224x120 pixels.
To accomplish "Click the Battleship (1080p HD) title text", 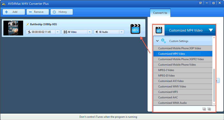I will pyautogui.click(x=44, y=24).
